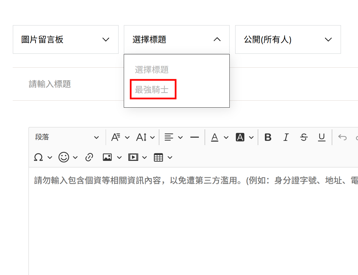Toggle strikethrough text formatting
Screen dimensions: 358x275
pos(304,137)
